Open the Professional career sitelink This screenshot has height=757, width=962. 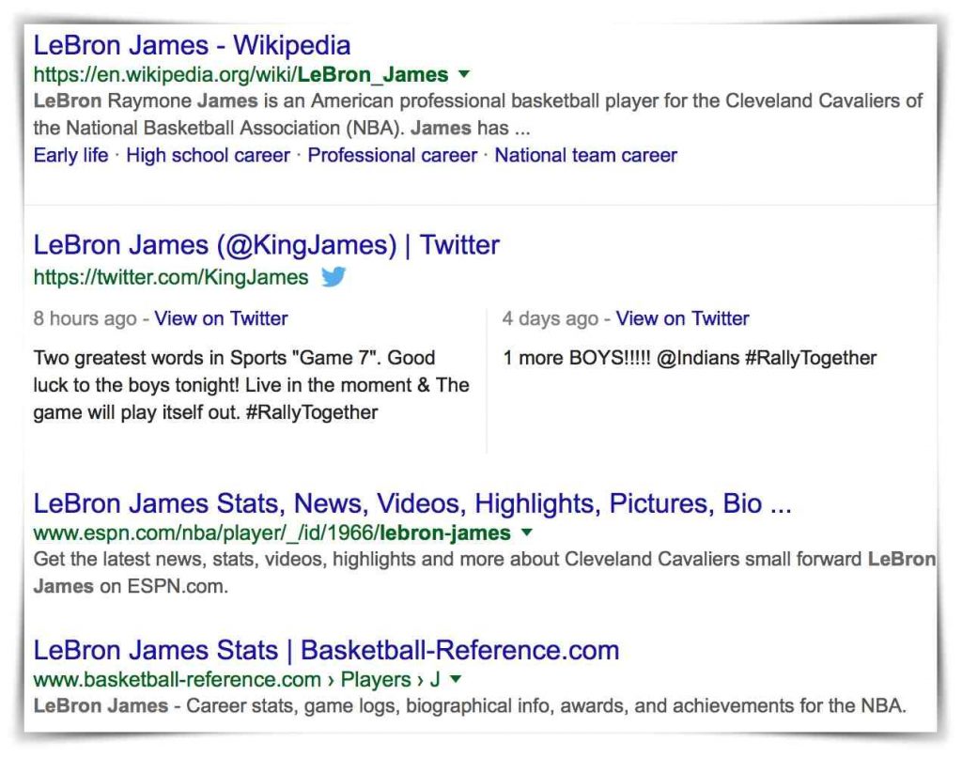(392, 155)
